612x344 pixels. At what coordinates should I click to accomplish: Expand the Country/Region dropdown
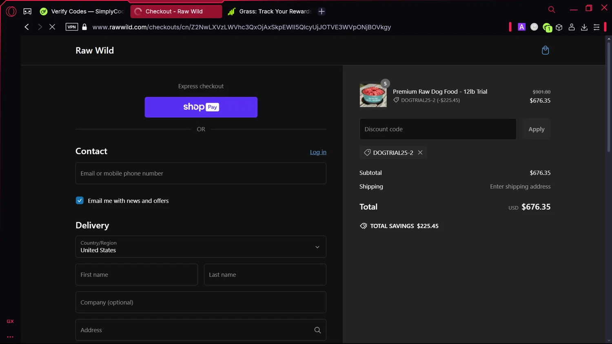(201, 247)
